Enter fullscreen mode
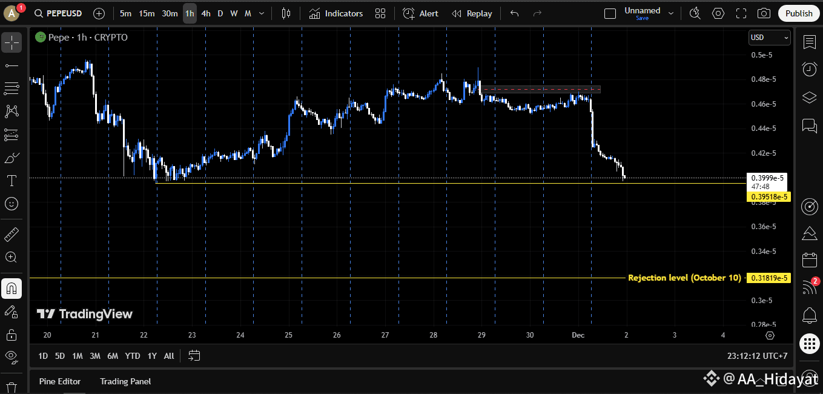The image size is (823, 394). click(x=741, y=13)
